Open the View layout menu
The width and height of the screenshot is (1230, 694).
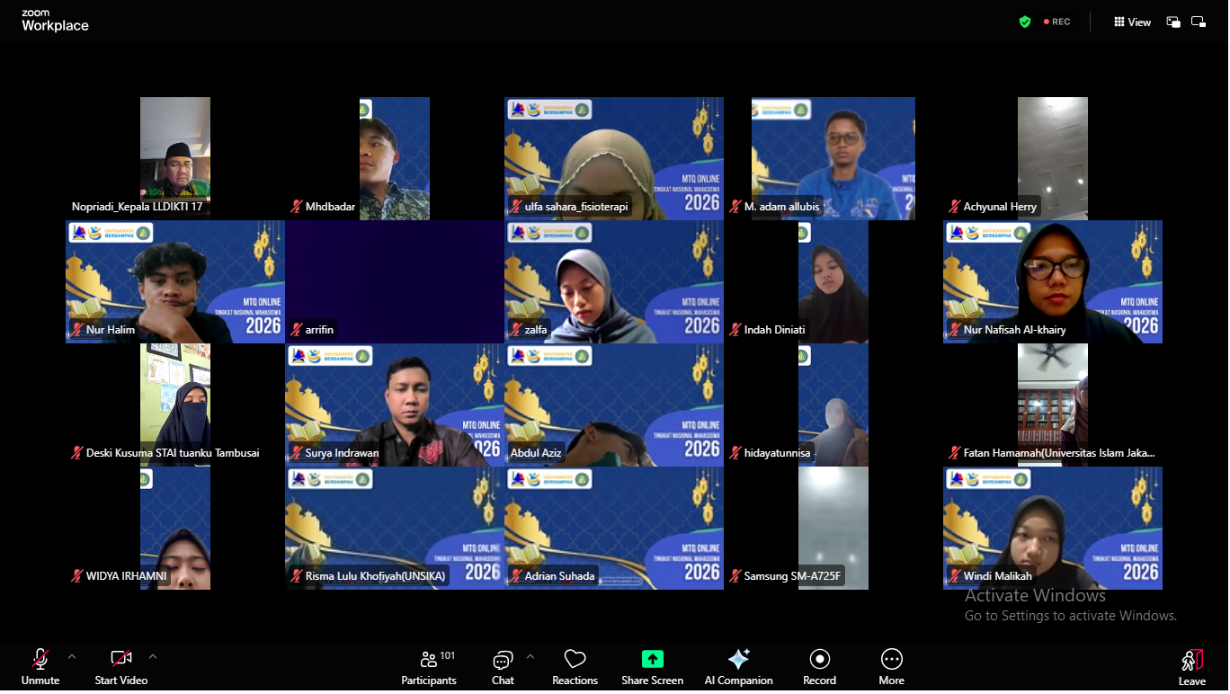click(x=1132, y=22)
